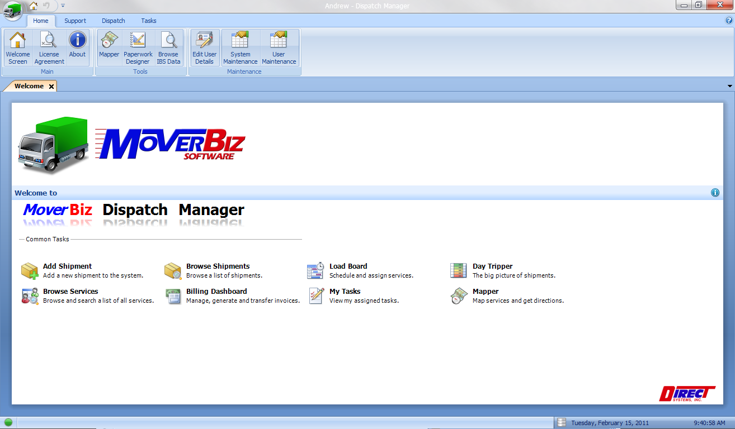The width and height of the screenshot is (735, 429).
Task: Select the Tasks ribbon tab
Action: (x=149, y=21)
